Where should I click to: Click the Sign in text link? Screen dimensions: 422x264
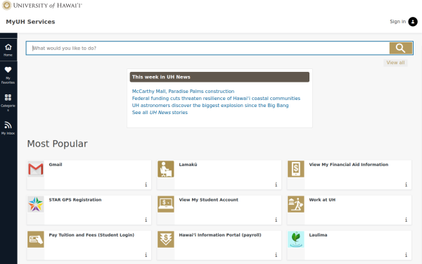click(397, 22)
